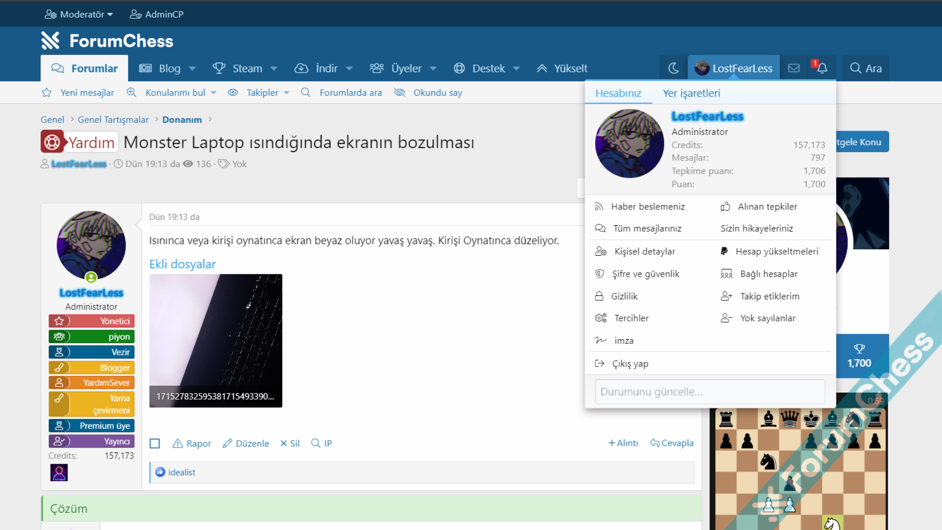The height and width of the screenshot is (530, 942).
Task: Open notifications bell icon
Action: [x=822, y=68]
